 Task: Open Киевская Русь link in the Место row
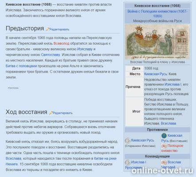pyautogui.click(x=156, y=74)
